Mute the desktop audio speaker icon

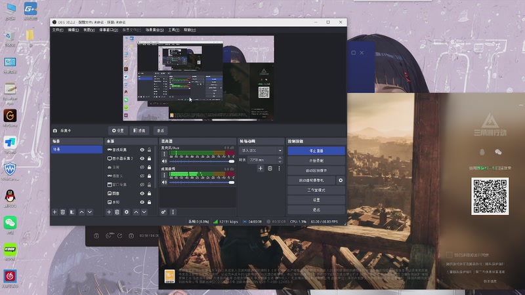[164, 182]
